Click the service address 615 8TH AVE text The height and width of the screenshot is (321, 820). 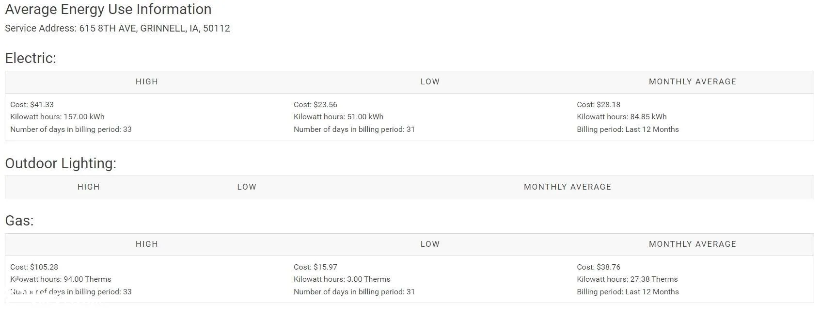pyautogui.click(x=117, y=28)
